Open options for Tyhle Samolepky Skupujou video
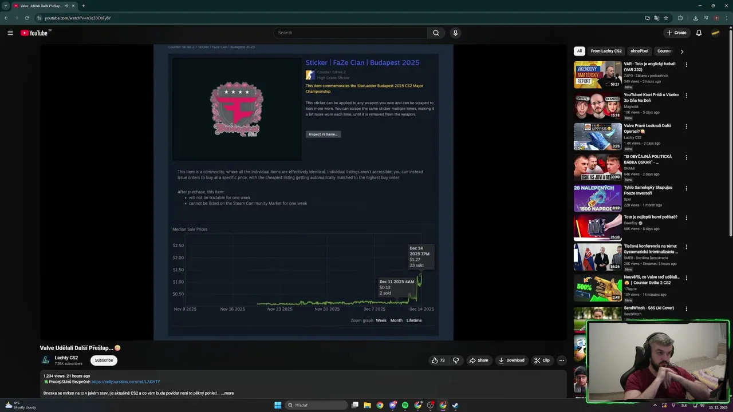 [x=686, y=188]
